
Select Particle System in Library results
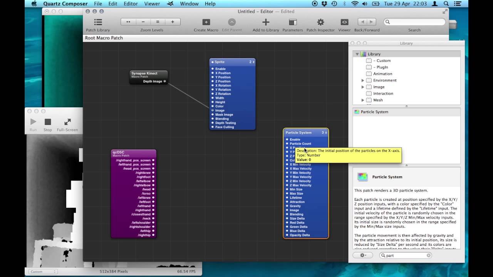(407, 112)
